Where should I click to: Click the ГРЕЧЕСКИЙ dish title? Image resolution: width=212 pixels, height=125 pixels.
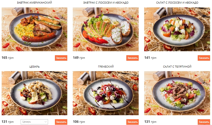tap(106, 66)
